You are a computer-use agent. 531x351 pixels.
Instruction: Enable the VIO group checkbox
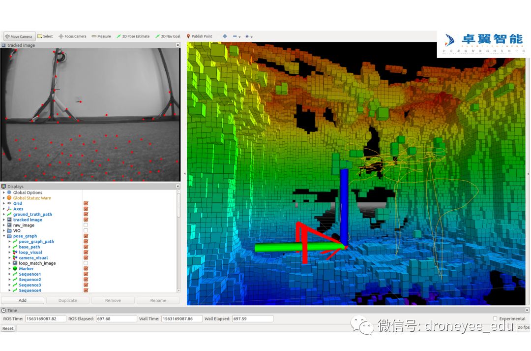(86, 230)
